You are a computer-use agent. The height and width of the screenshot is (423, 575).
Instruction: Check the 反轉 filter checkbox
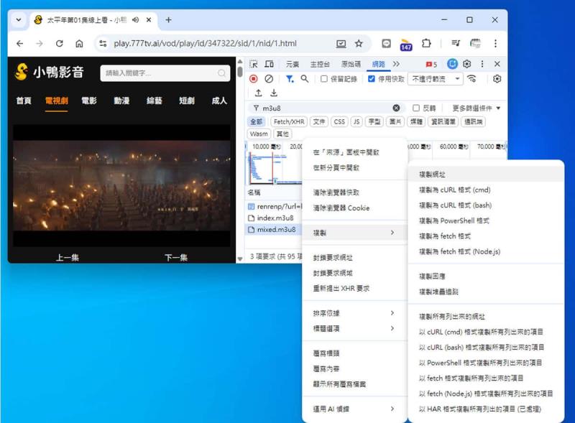click(415, 106)
